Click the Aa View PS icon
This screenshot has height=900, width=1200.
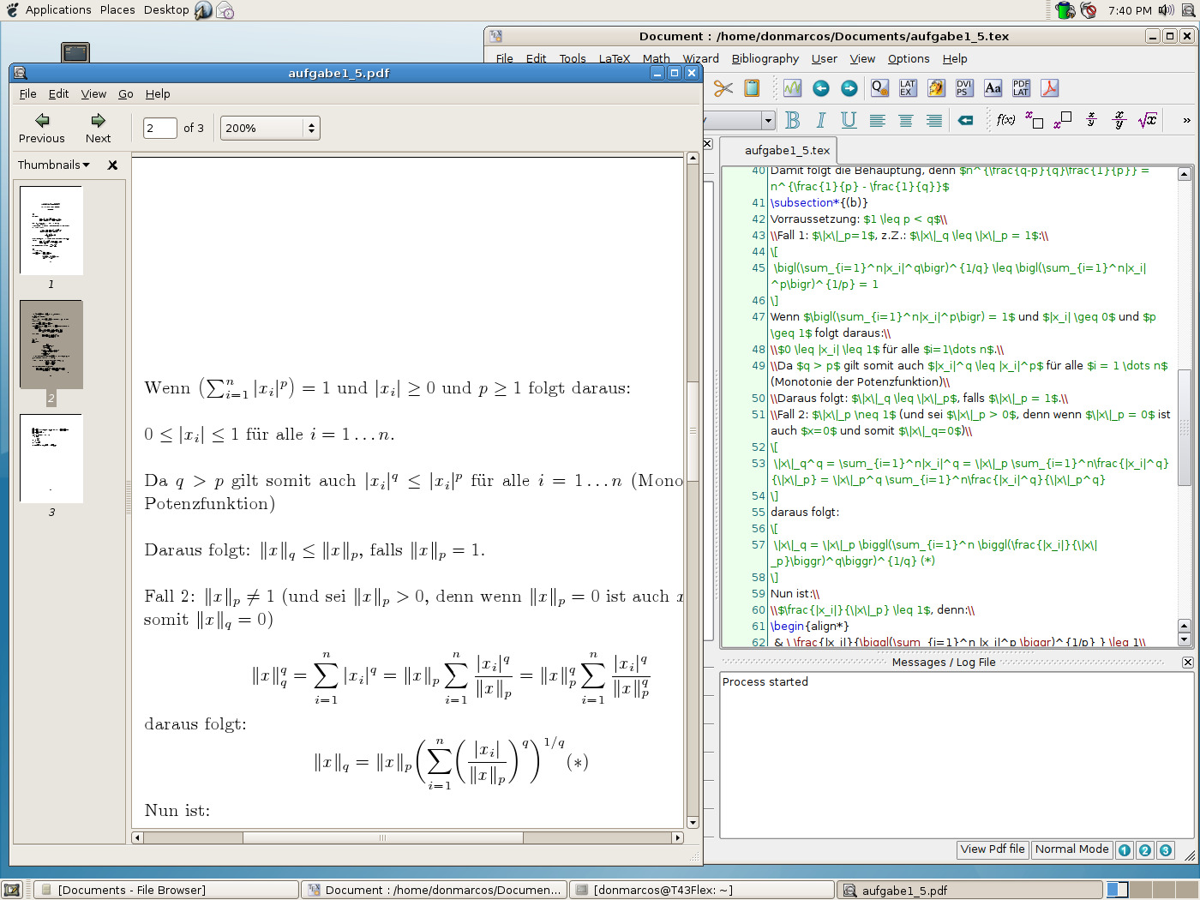pyautogui.click(x=993, y=88)
